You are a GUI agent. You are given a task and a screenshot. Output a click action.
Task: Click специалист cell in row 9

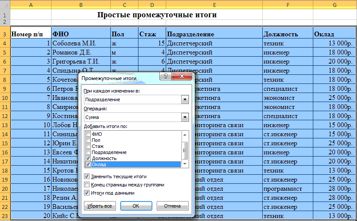[288, 89]
